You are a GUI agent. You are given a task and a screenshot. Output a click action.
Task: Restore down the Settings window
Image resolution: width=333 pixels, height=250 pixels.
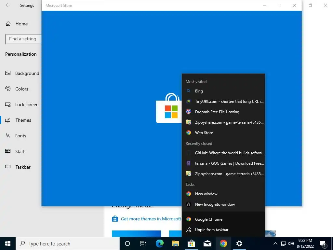coord(311,5)
